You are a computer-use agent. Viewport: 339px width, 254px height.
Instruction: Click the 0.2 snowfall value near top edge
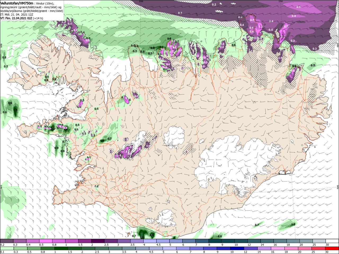click(x=214, y=4)
